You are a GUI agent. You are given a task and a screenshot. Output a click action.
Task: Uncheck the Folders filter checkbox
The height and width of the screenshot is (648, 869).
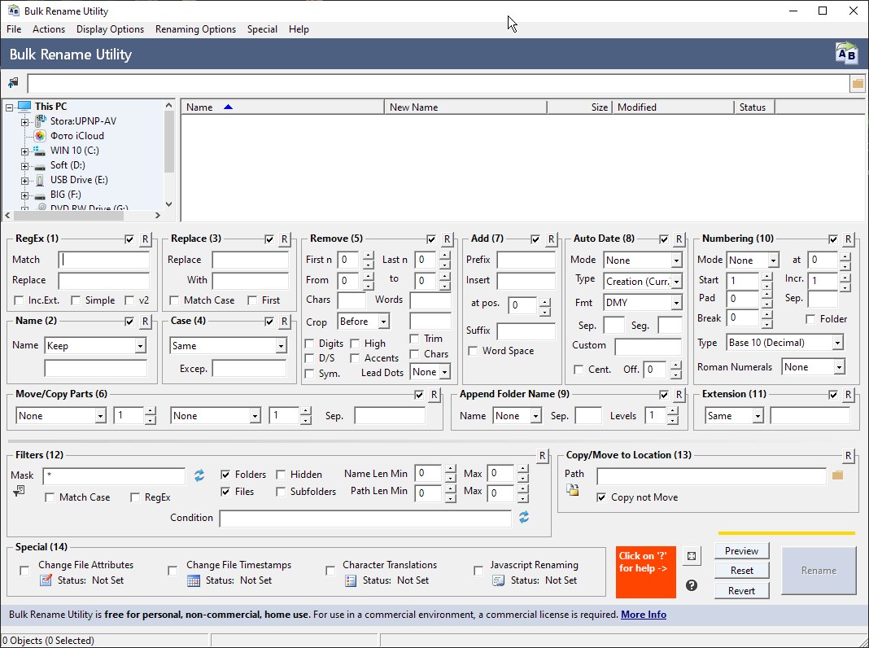pos(225,475)
